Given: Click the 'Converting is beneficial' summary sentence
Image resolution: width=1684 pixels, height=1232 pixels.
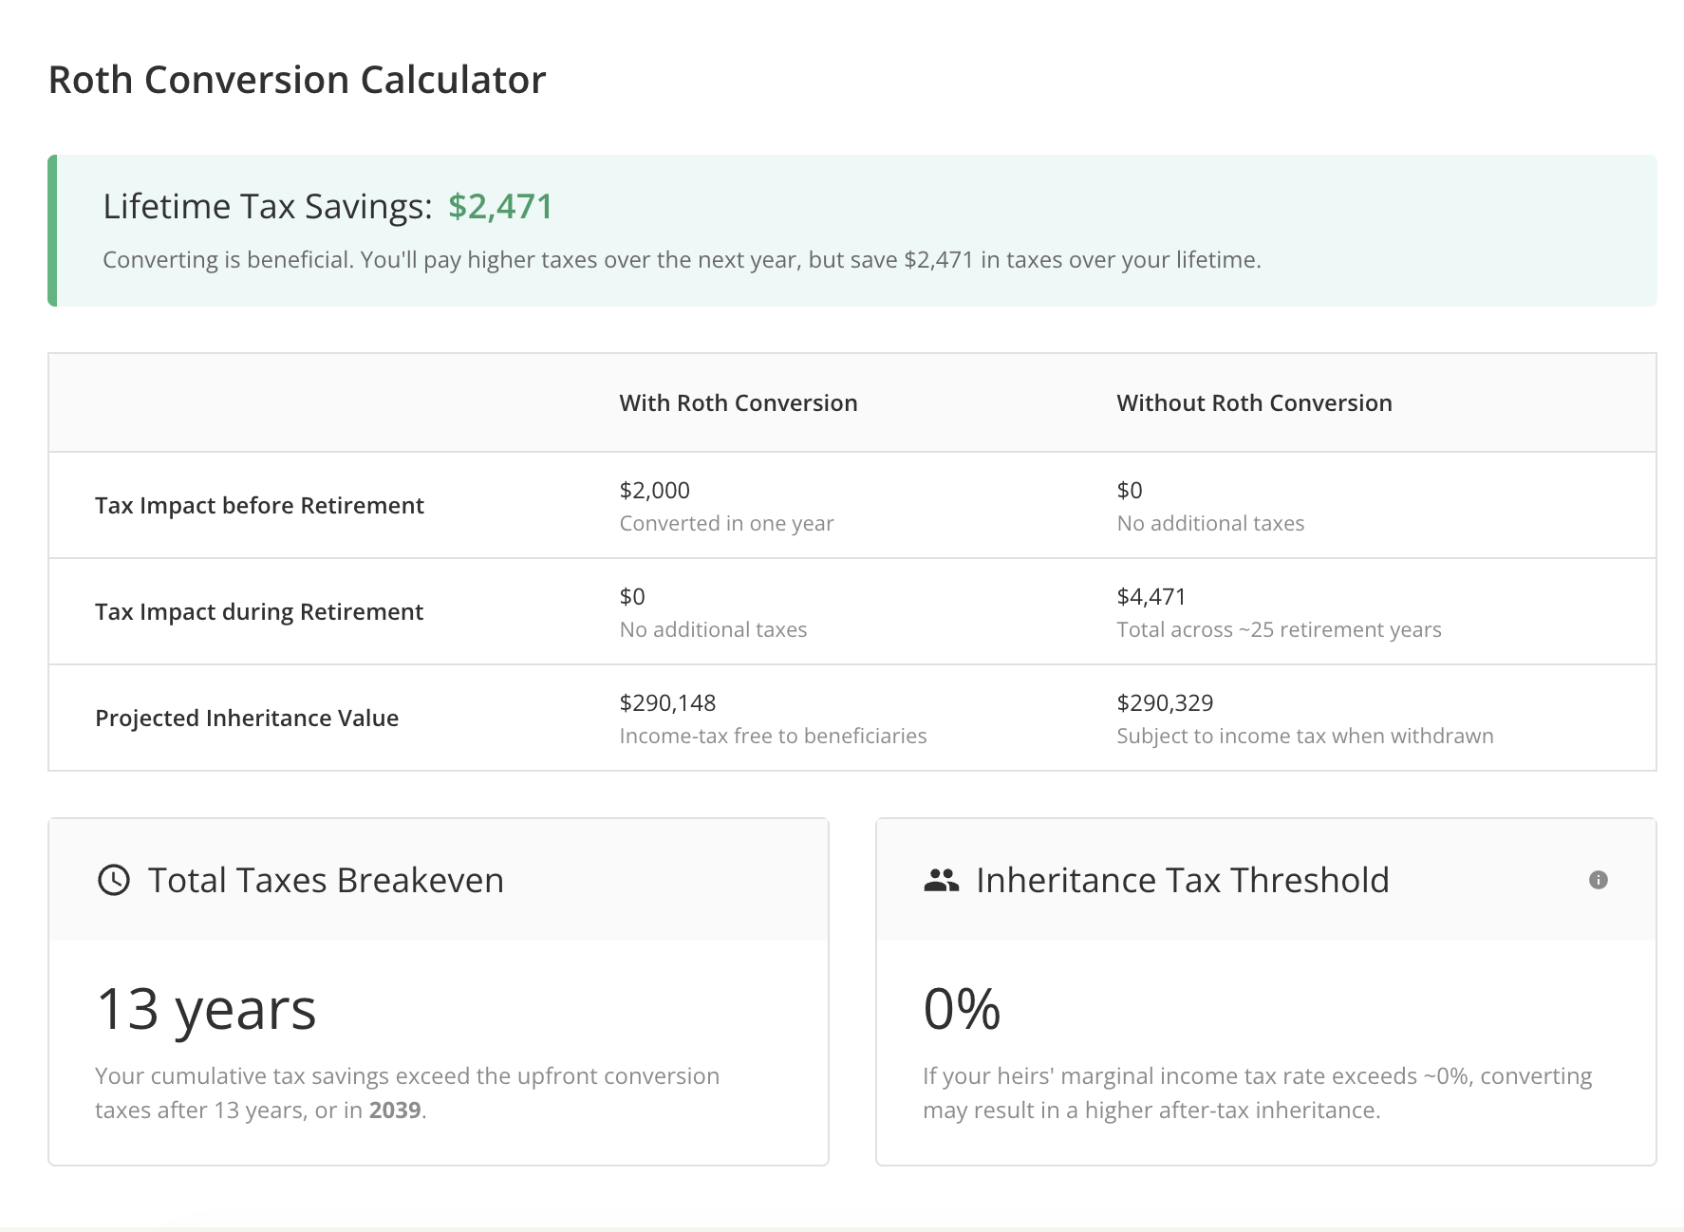Looking at the screenshot, I should pyautogui.click(x=682, y=260).
